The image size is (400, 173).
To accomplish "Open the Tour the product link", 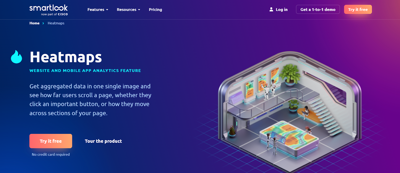I will click(x=103, y=141).
